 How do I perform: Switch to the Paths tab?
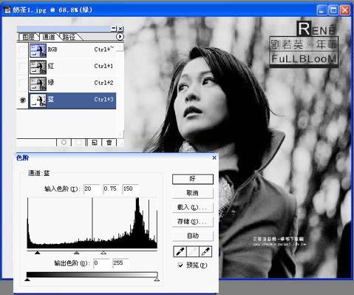click(69, 37)
